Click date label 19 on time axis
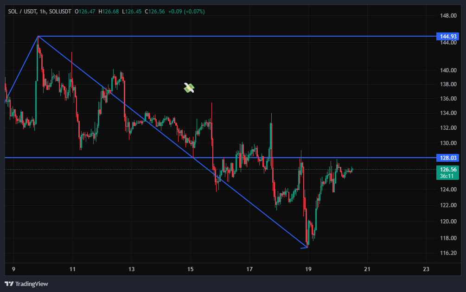This screenshot has height=292, width=466. point(308,269)
